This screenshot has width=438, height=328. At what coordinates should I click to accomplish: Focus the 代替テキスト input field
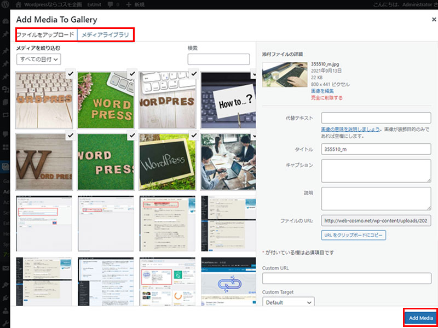click(376, 118)
